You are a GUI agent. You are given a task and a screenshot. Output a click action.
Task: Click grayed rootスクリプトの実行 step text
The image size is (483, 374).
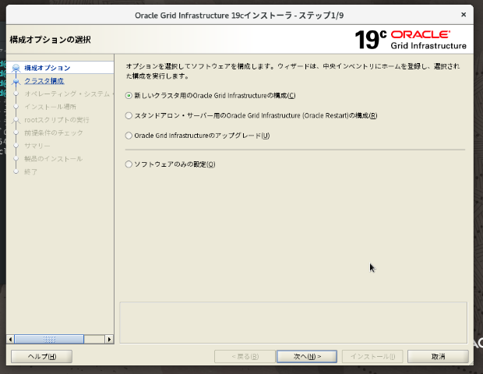click(57, 120)
